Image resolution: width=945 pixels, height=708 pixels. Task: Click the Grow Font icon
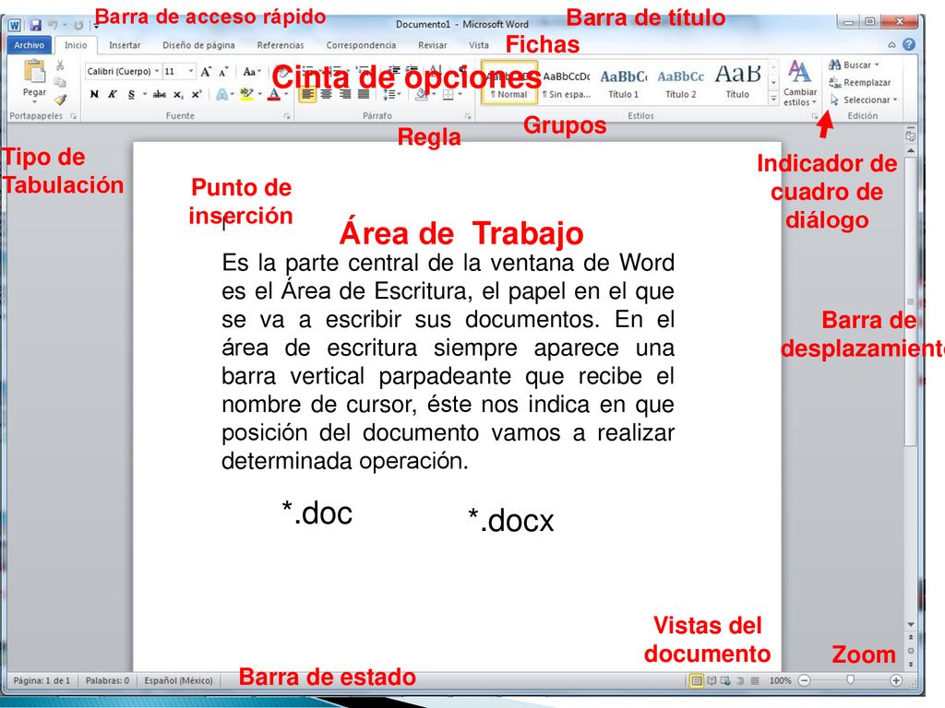[x=206, y=72]
